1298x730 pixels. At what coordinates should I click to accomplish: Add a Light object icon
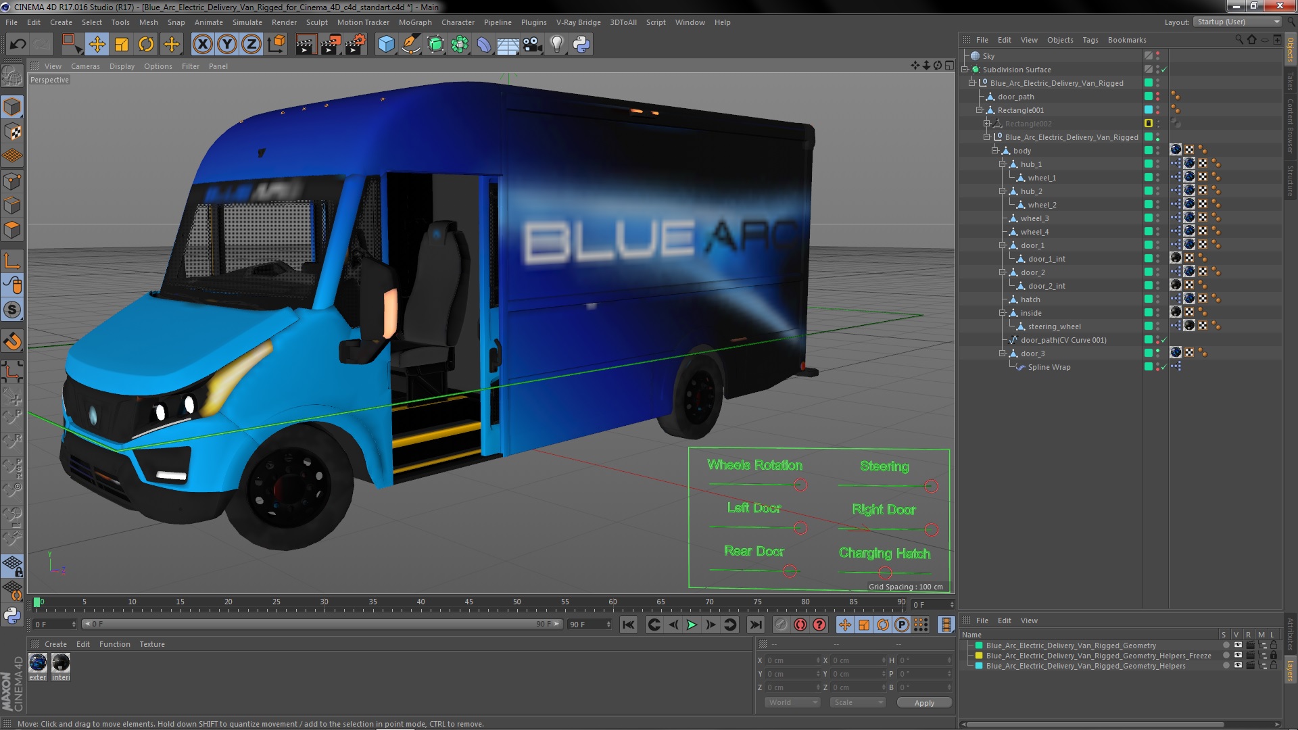click(x=556, y=45)
